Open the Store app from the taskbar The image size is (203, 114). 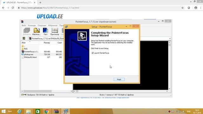[x=38, y=111]
